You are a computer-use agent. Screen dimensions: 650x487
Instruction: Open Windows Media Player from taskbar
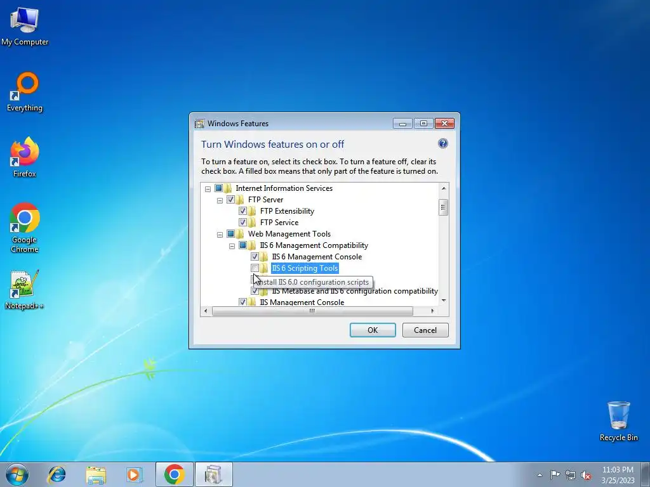(x=134, y=474)
